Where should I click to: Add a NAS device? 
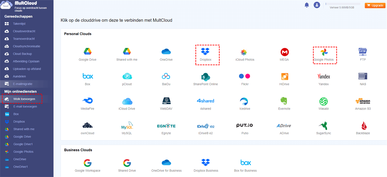[x=363, y=76]
